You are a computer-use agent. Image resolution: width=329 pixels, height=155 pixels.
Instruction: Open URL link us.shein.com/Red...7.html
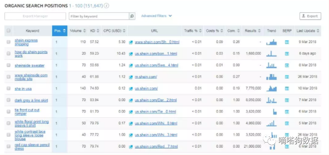pos(156,146)
